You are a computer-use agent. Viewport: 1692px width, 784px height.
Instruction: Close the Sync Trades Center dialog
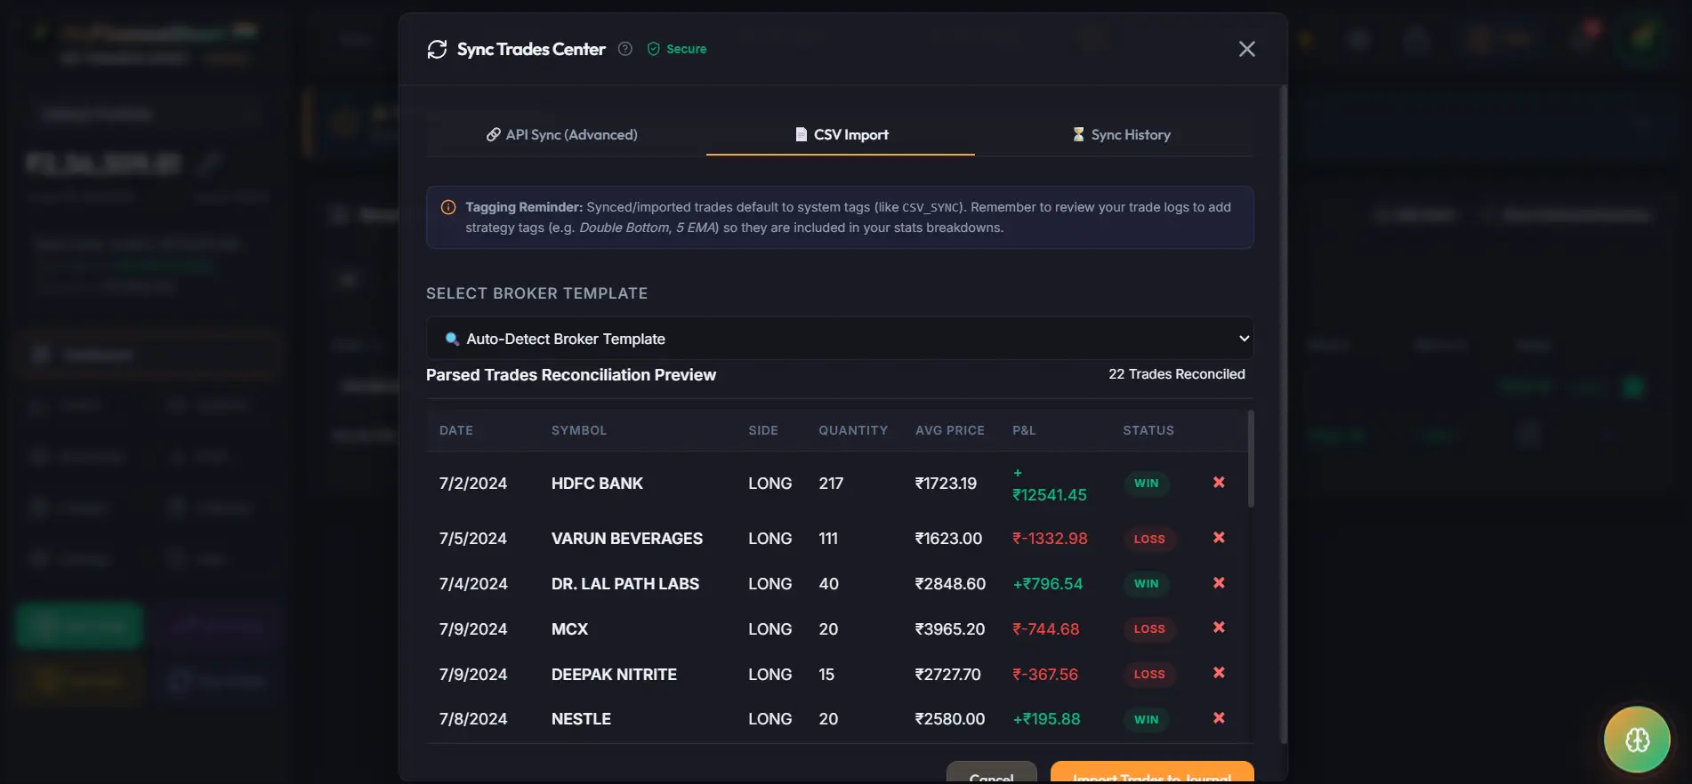[1247, 49]
